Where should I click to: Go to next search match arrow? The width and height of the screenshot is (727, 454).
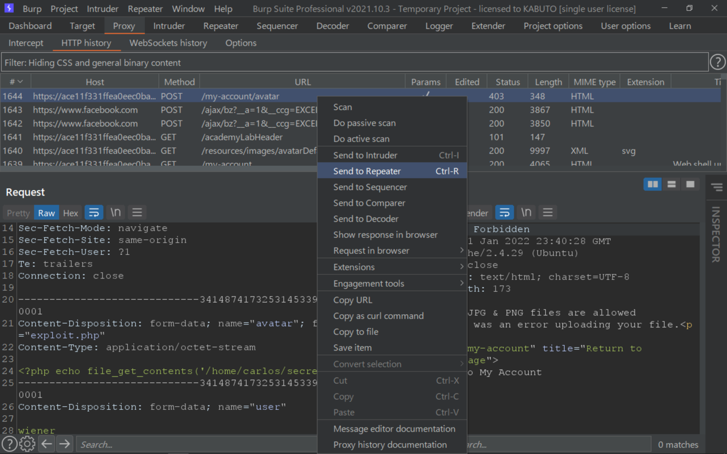(64, 444)
